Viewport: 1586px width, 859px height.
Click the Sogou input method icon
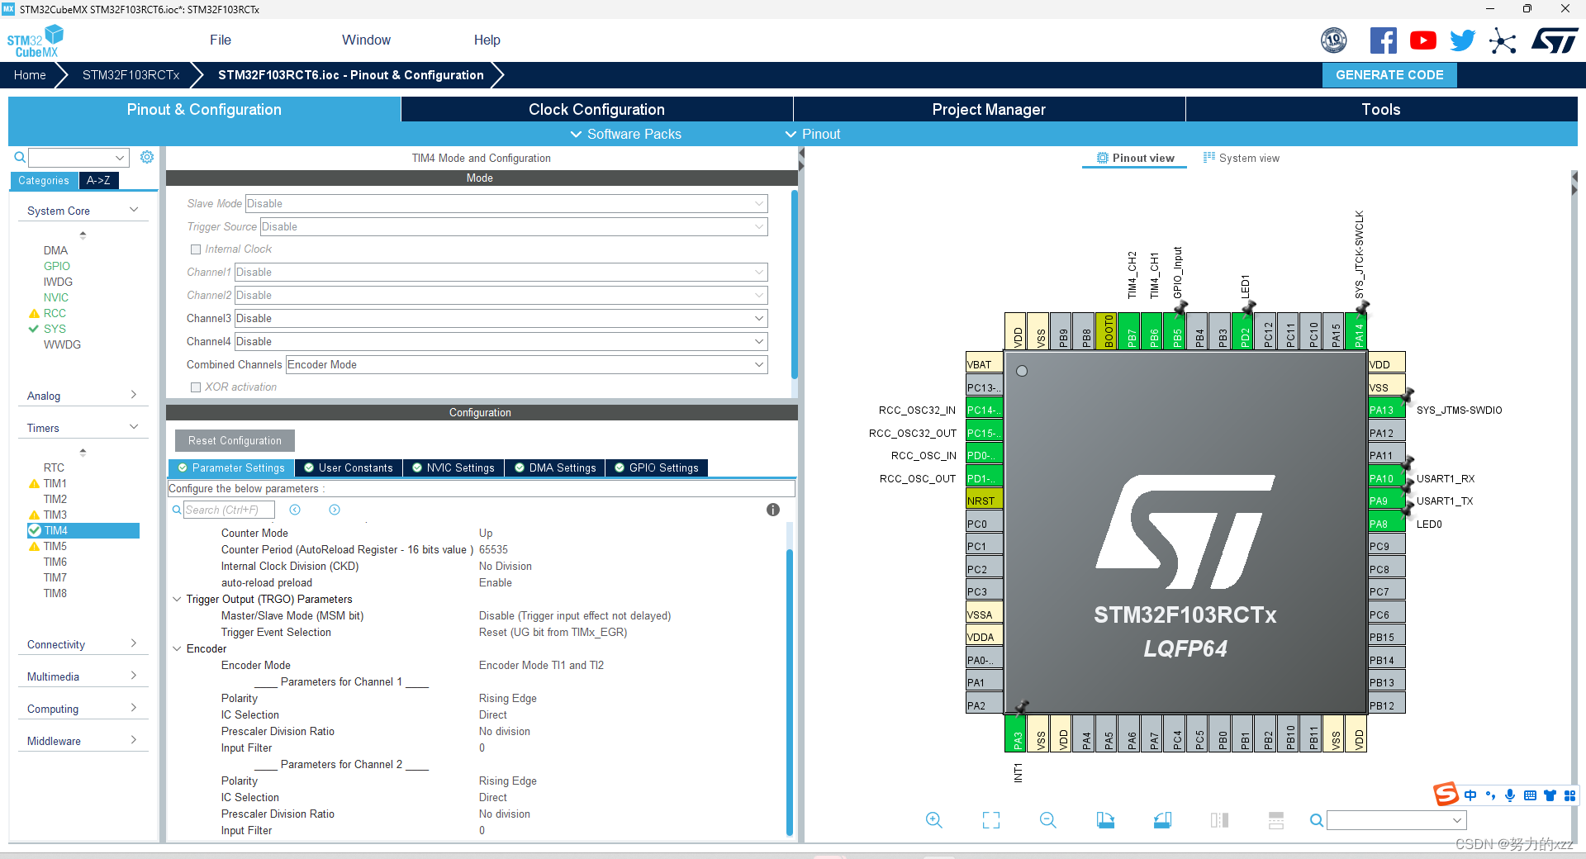1446,795
